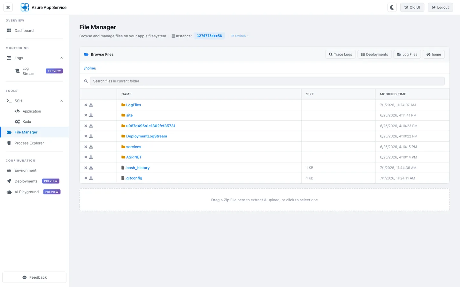Image resolution: width=460 pixels, height=287 pixels.
Task: Download the DeploymentLogStream folder
Action: 91,136
